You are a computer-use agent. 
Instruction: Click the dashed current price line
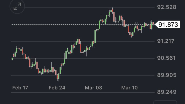63,24
